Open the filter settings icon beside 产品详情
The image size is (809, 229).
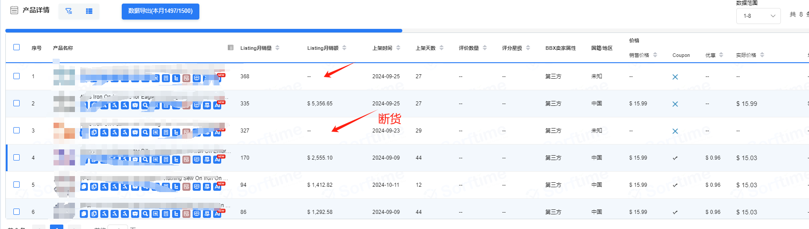click(69, 11)
